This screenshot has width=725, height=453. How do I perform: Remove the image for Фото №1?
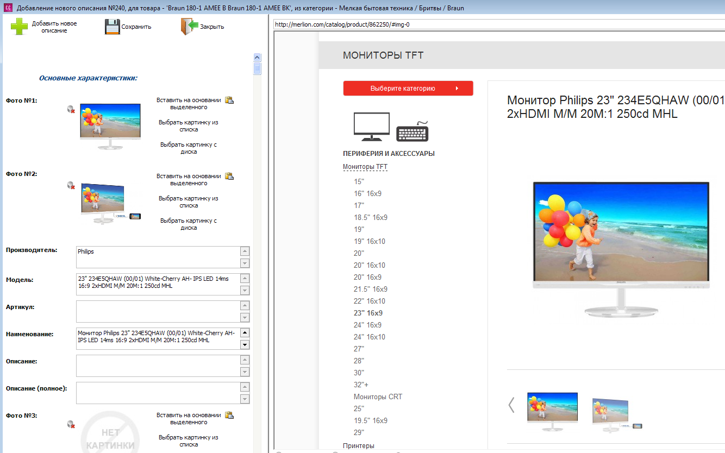coord(71,110)
